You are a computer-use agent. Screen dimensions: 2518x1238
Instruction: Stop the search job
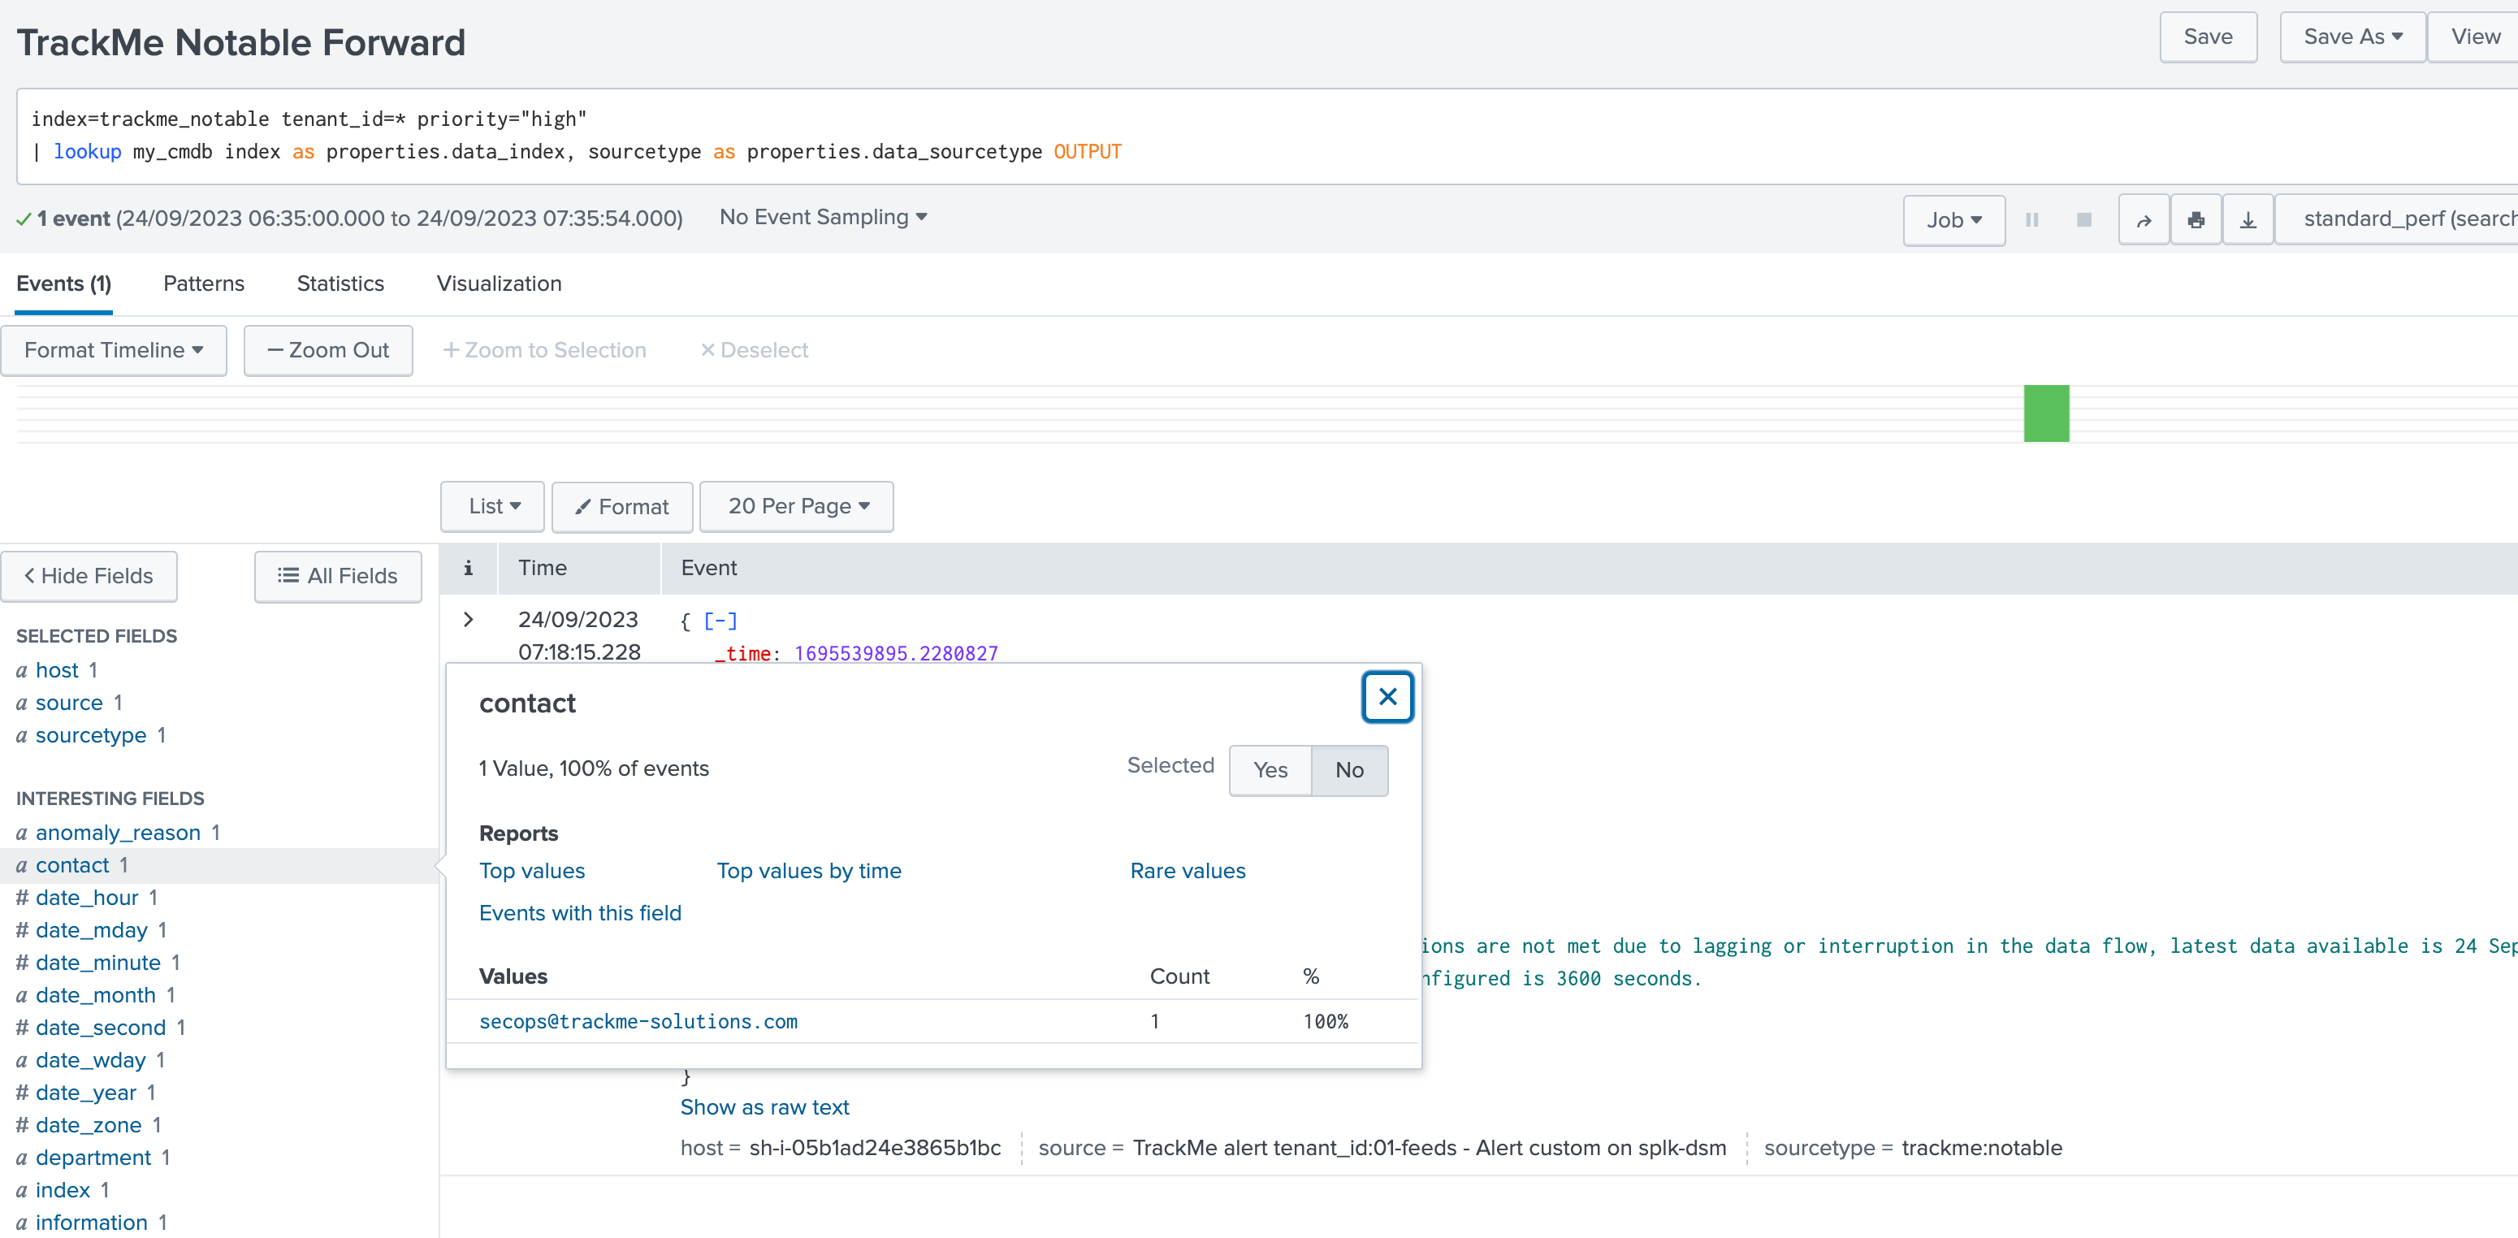pos(2083,220)
